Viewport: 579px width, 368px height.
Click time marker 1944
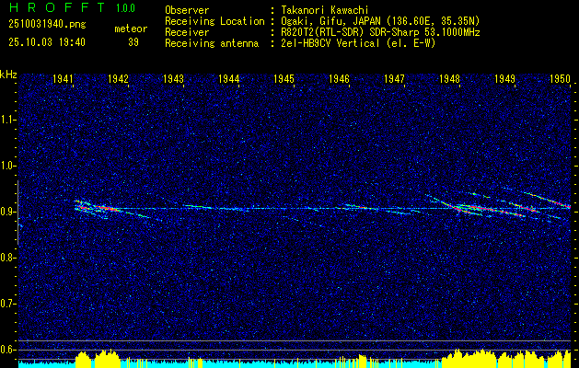228,78
